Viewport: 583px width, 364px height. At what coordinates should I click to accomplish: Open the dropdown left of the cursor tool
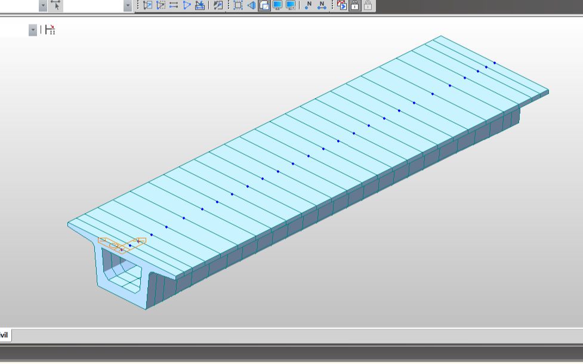pyautogui.click(x=43, y=5)
